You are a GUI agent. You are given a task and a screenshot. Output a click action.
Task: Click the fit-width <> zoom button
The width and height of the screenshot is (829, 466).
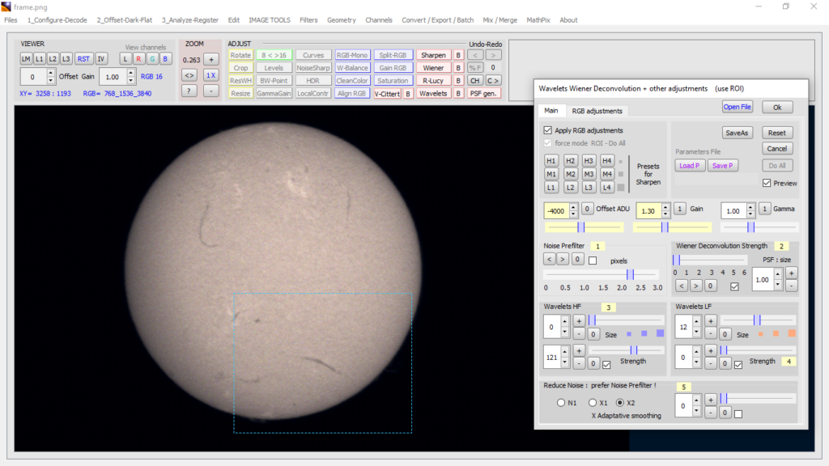pyautogui.click(x=189, y=75)
